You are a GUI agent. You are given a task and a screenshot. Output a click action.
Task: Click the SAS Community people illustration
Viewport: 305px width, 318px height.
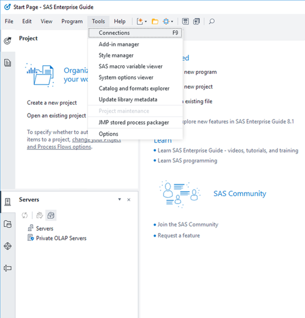pos(180,194)
